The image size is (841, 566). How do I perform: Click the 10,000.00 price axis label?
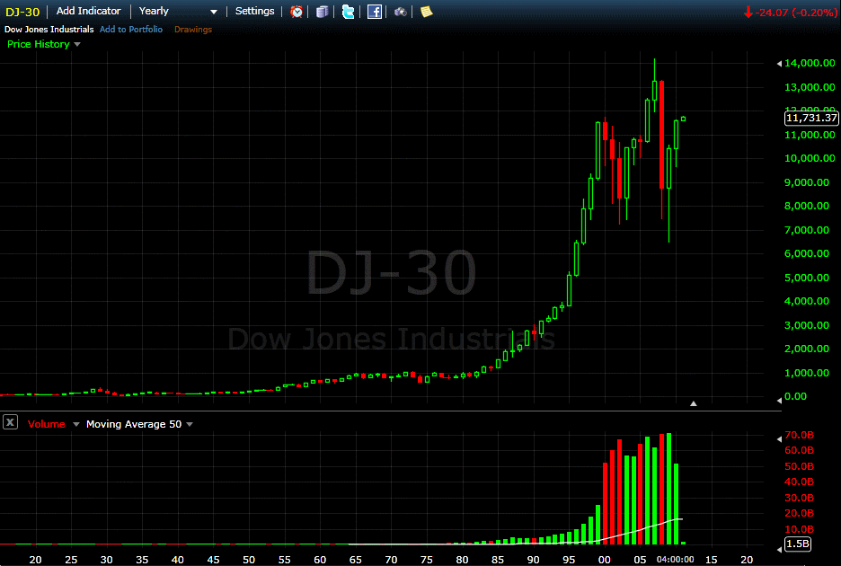tap(810, 158)
